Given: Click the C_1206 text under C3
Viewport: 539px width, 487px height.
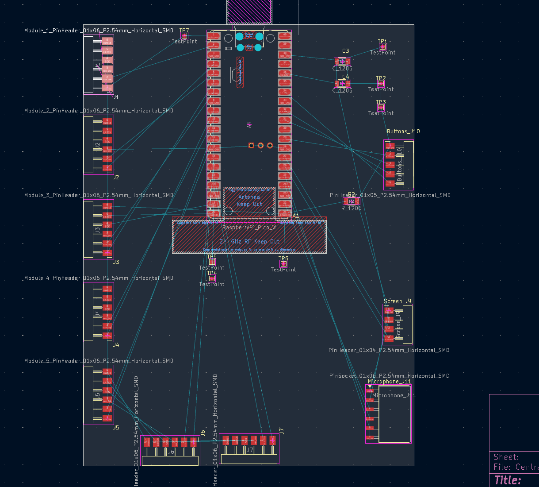Looking at the screenshot, I should tap(343, 69).
